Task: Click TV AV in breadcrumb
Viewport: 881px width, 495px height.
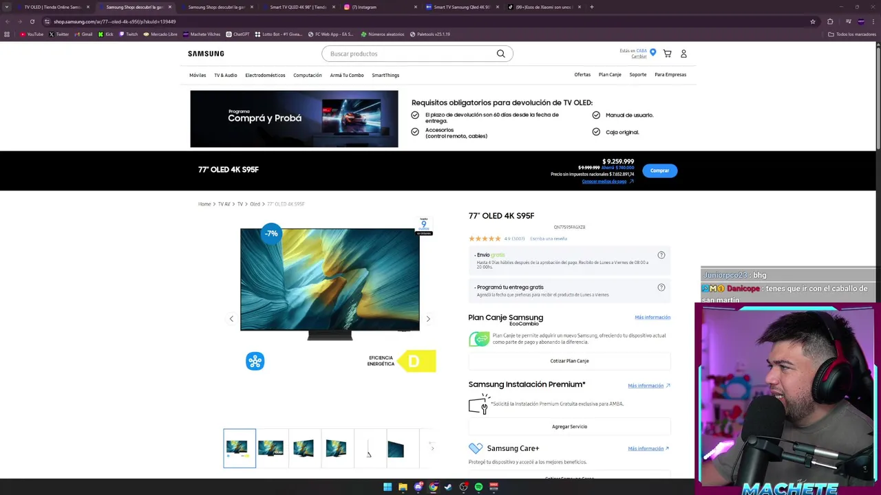Action: click(x=224, y=204)
